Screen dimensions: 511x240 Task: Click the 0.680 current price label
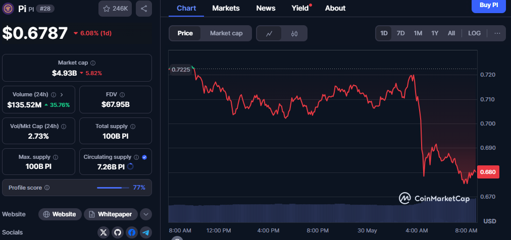488,172
